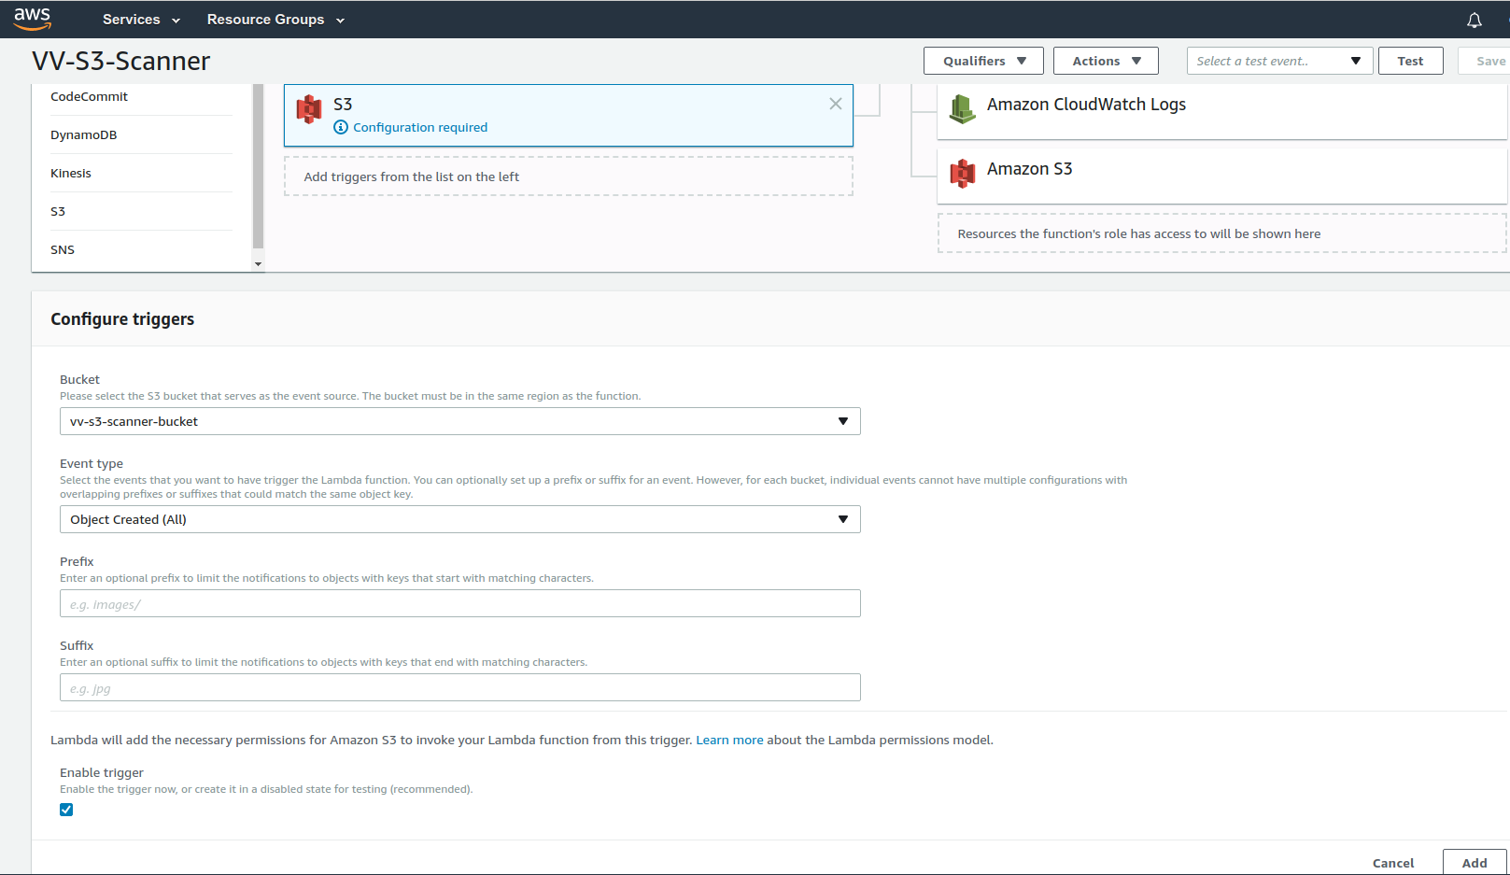Click the Amazon CloudWatch Logs icon
The width and height of the screenshot is (1510, 875).
[962, 108]
